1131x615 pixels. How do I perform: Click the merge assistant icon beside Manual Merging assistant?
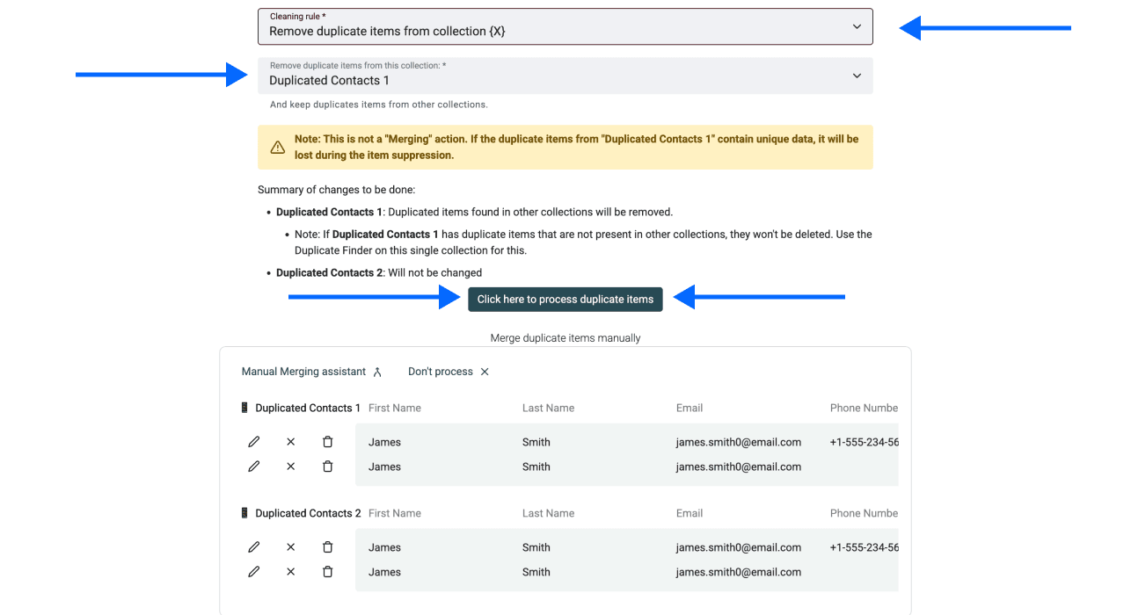[x=377, y=372]
